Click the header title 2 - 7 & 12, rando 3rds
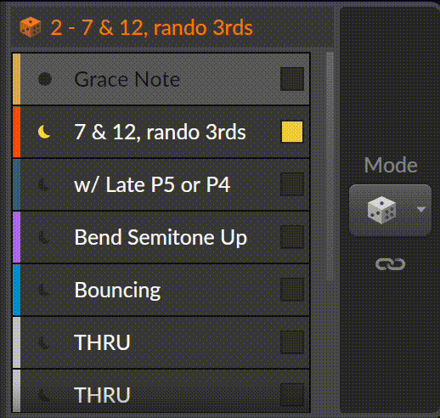 pyautogui.click(x=152, y=28)
